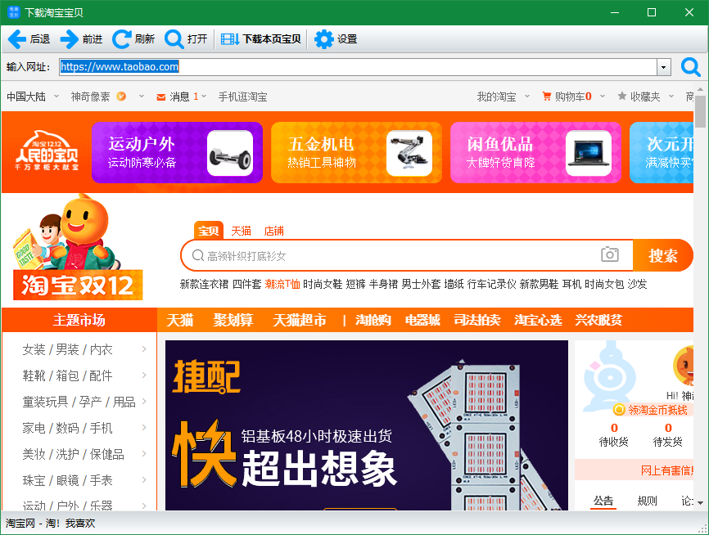
Task: Click the 收藏夹 star icon
Action: tap(622, 96)
